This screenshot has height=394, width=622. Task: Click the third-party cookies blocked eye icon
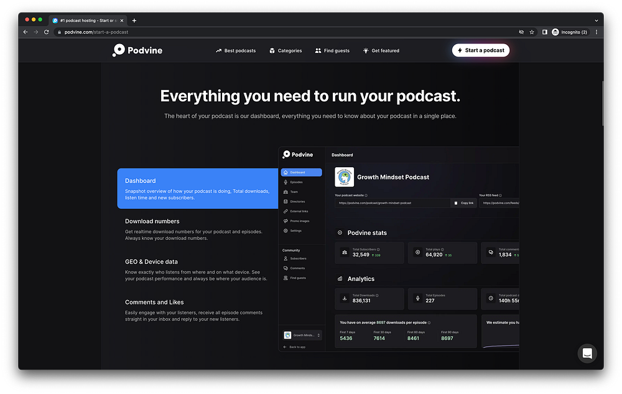521,32
